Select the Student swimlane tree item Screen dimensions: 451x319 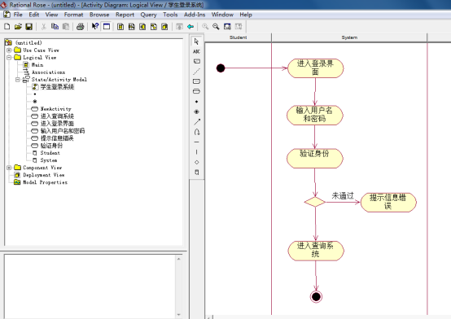(x=50, y=153)
